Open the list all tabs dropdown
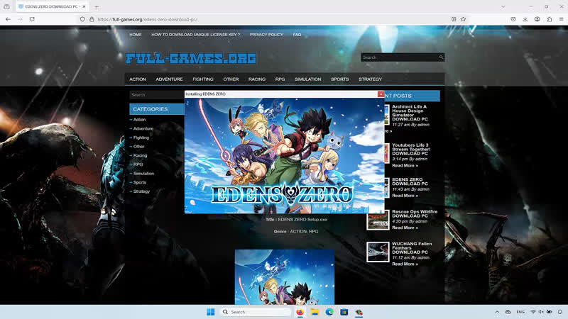Viewport: 568px width, 319px height. [x=503, y=6]
